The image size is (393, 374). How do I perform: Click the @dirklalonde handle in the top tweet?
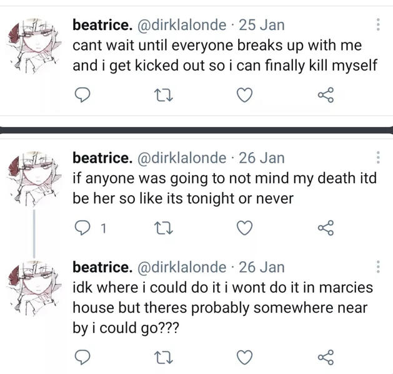tap(181, 26)
